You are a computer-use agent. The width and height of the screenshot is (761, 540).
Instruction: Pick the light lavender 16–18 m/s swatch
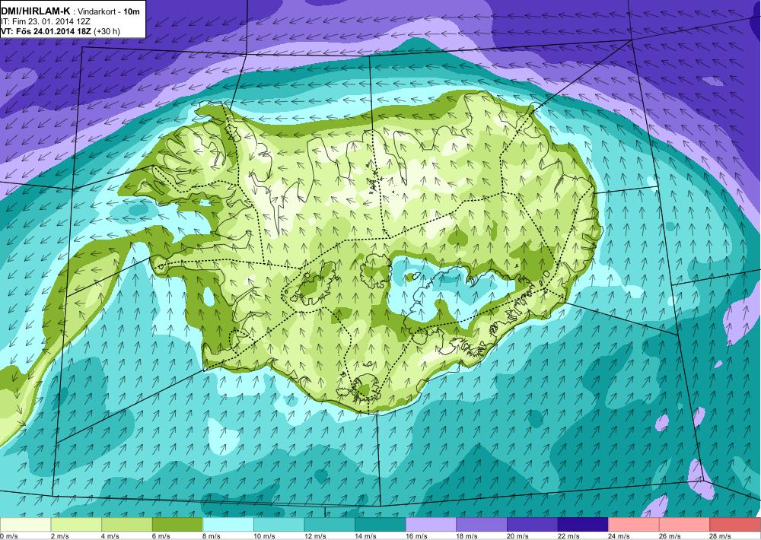click(x=431, y=525)
